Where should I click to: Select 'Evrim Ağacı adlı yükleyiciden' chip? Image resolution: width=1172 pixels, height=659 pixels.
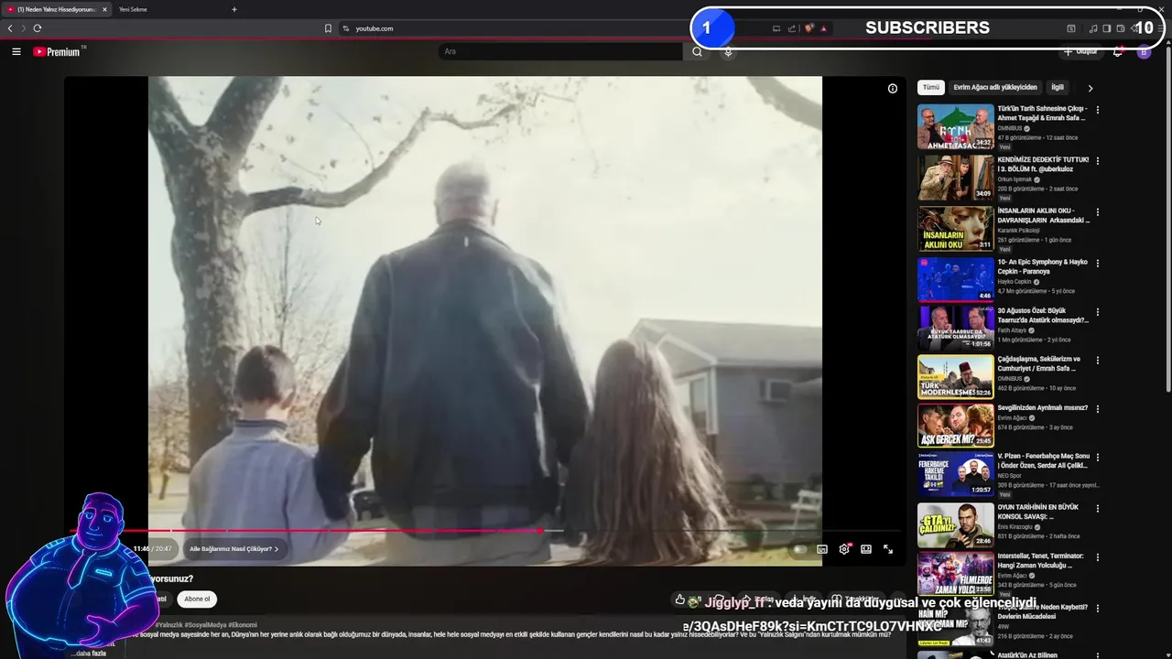995,88
